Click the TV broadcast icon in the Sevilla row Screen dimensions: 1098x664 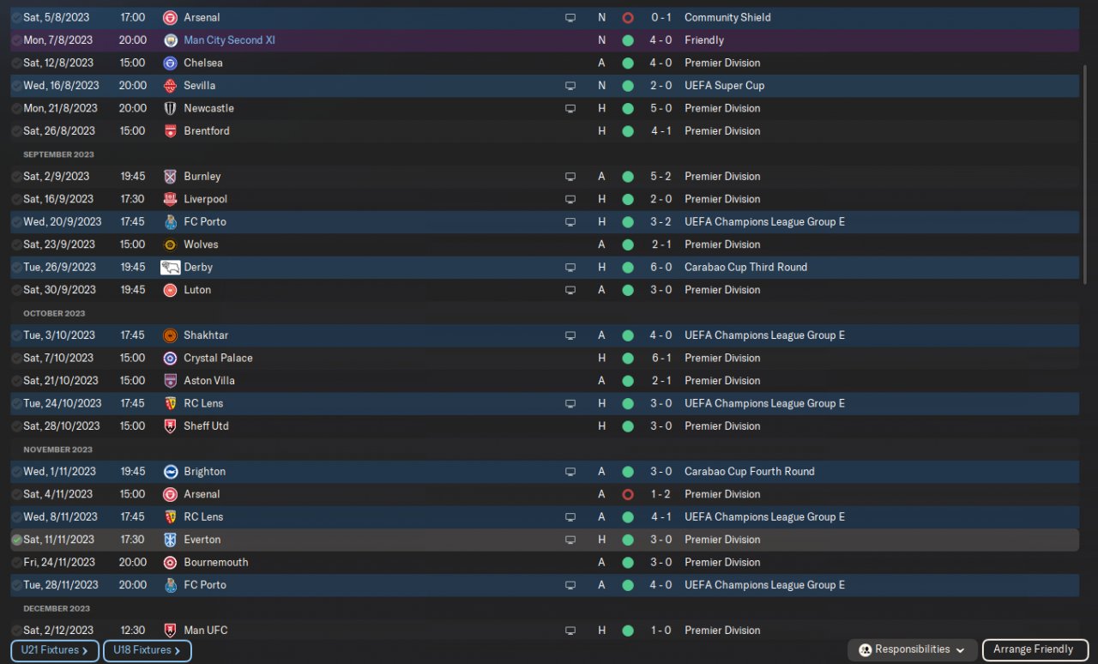[x=570, y=86]
